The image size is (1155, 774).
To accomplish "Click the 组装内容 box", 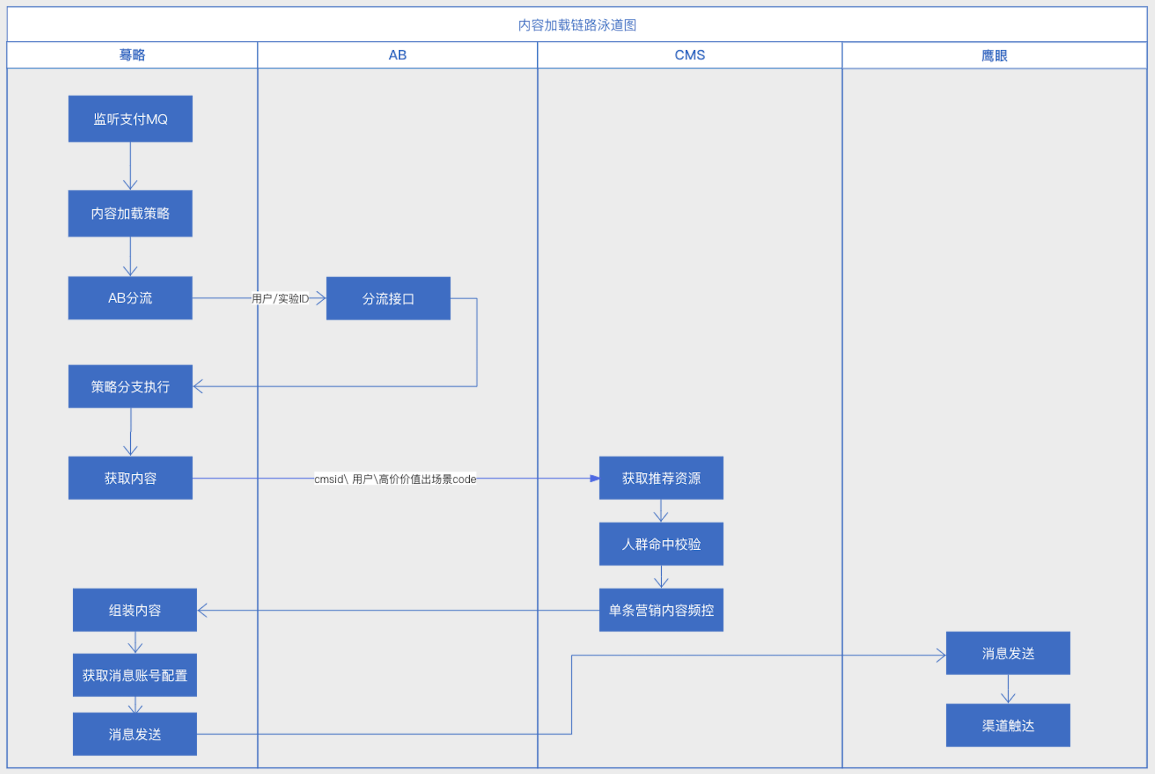I will tap(134, 610).
